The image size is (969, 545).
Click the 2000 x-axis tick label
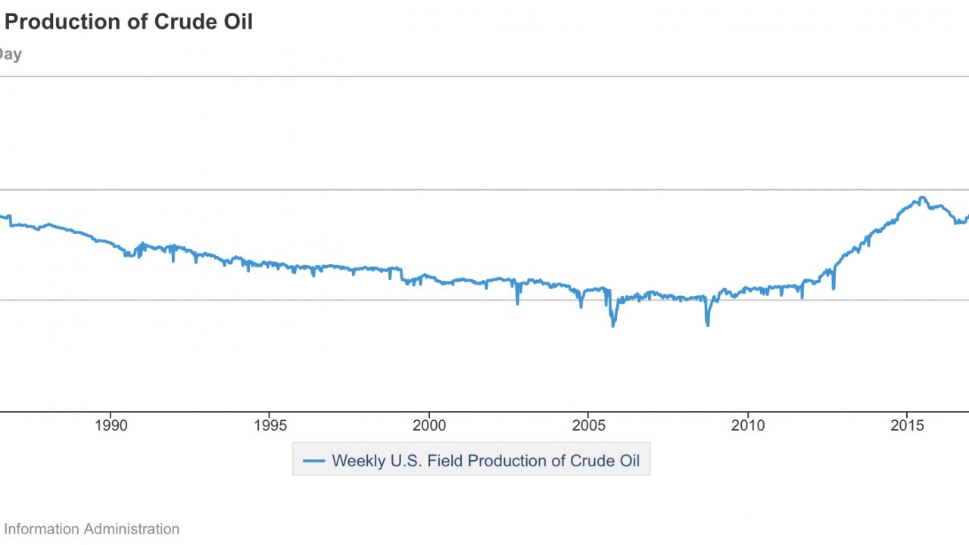[430, 426]
